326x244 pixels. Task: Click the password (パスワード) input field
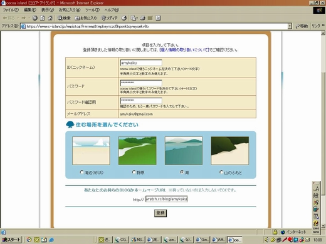pyautogui.click(x=141, y=83)
